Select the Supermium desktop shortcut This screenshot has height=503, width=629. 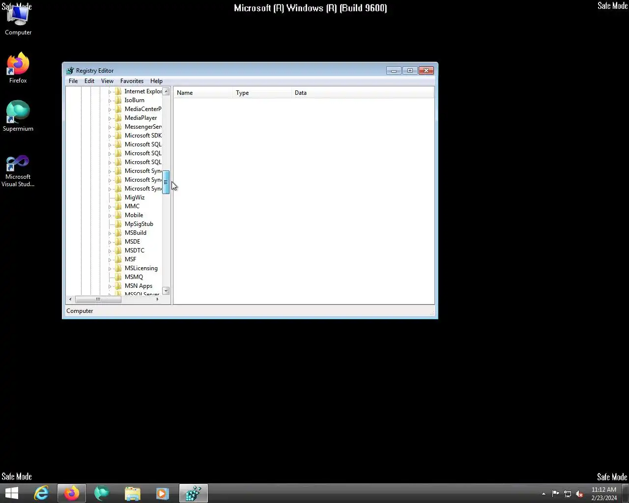coord(18,116)
